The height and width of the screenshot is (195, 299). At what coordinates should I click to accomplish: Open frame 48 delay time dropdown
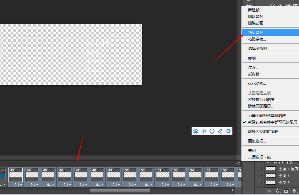[x=100, y=185]
